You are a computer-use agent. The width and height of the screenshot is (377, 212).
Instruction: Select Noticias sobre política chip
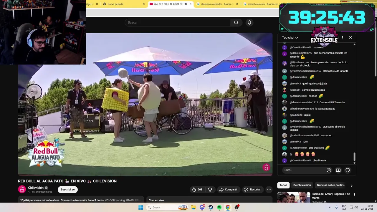tap(331, 185)
